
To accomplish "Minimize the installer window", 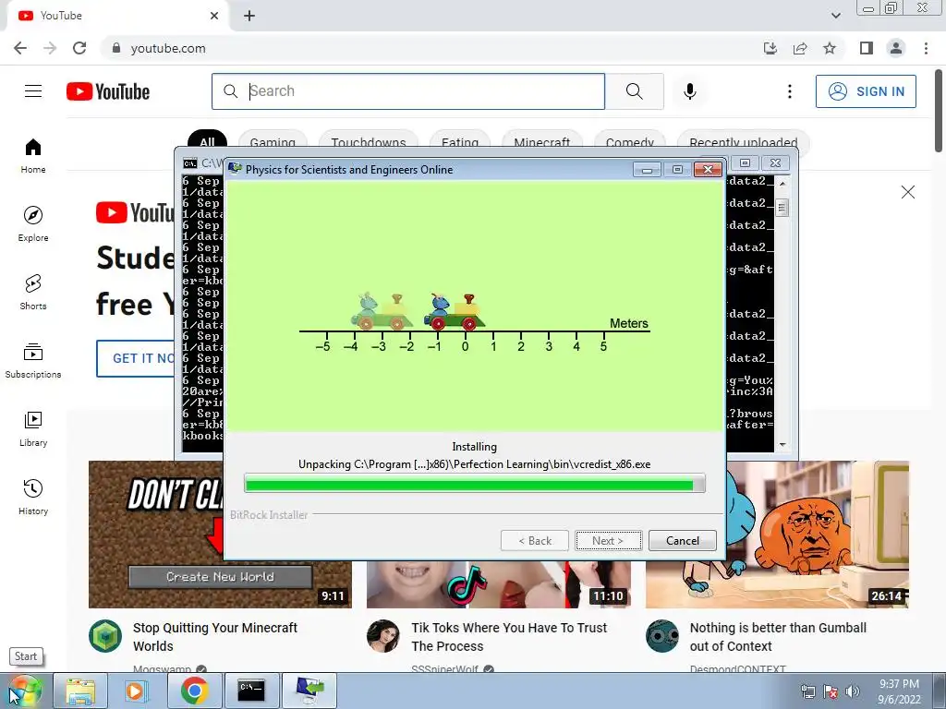I will coord(647,170).
